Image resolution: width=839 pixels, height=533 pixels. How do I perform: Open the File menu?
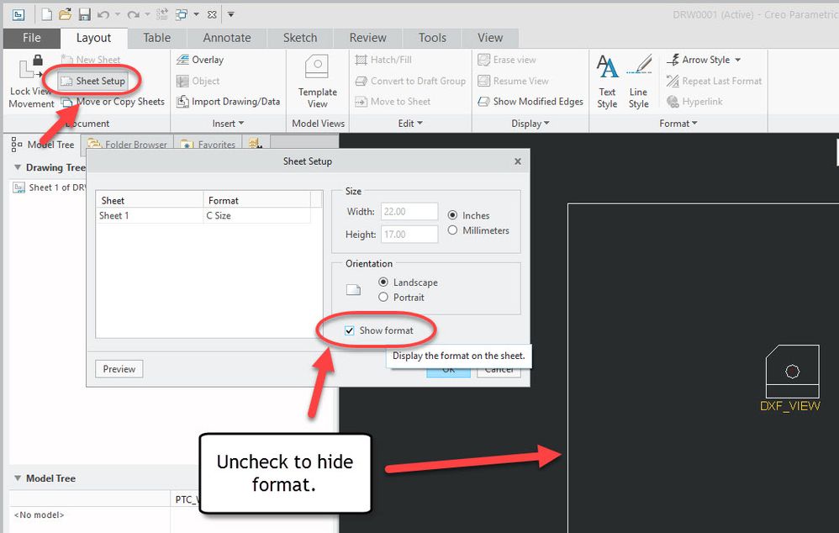click(x=32, y=38)
